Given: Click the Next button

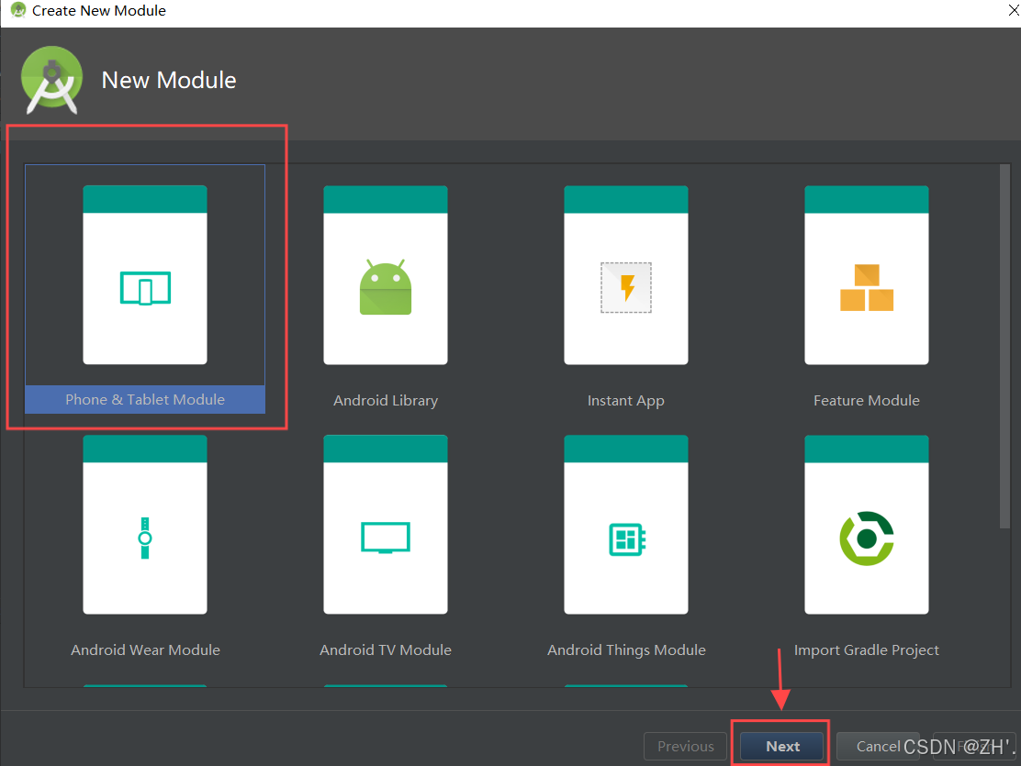Looking at the screenshot, I should (782, 747).
